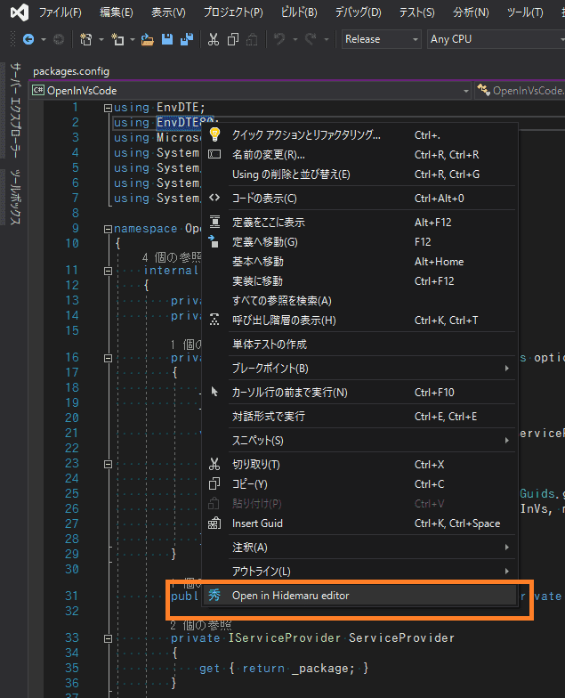Click line number 36 in the gutter
This screenshot has width=565, height=698.
(71, 683)
